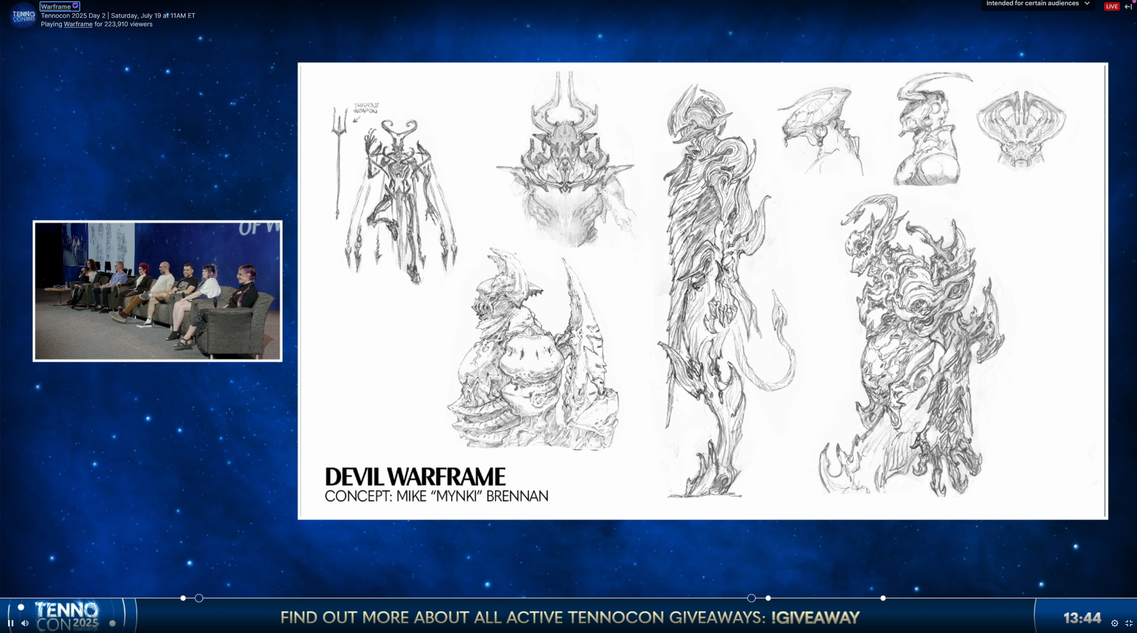Screen dimensions: 1137x633
Task: Click the '223,910 viewers' text
Action: [128, 24]
